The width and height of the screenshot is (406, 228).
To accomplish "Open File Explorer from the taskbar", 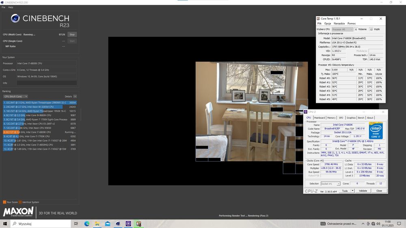I will click(97, 224).
